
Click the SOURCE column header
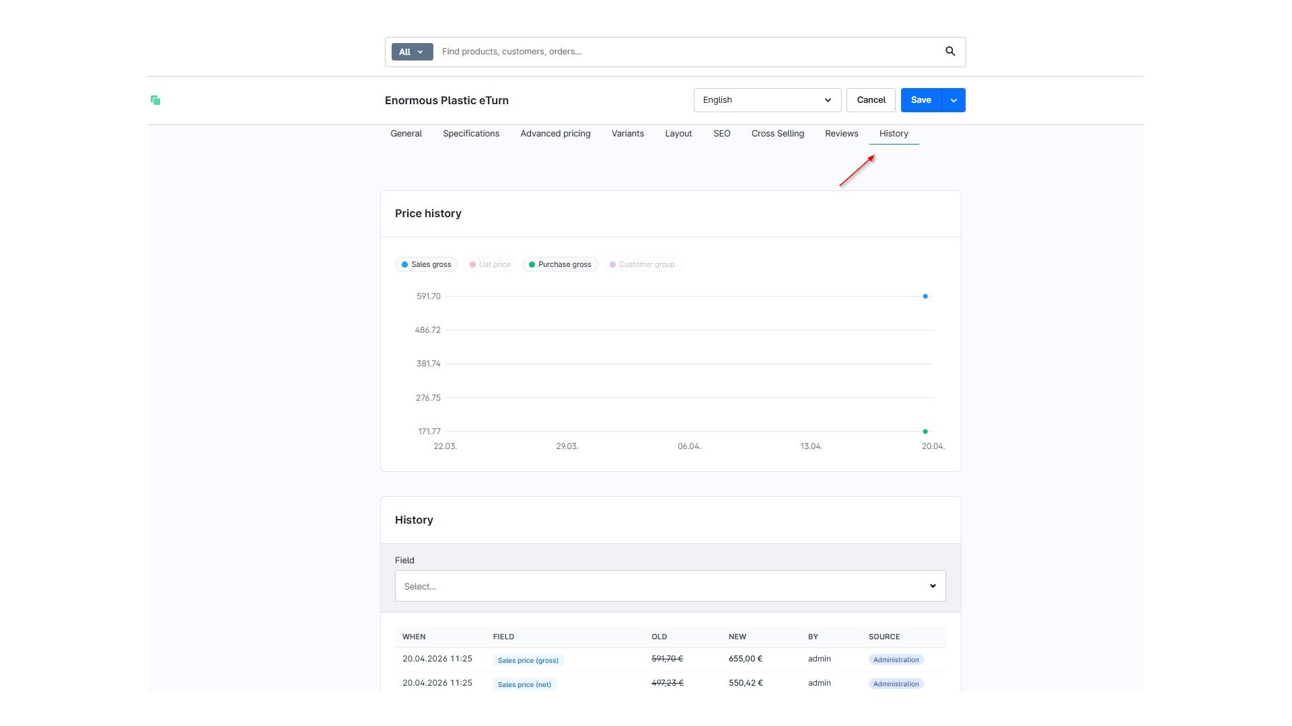(884, 637)
